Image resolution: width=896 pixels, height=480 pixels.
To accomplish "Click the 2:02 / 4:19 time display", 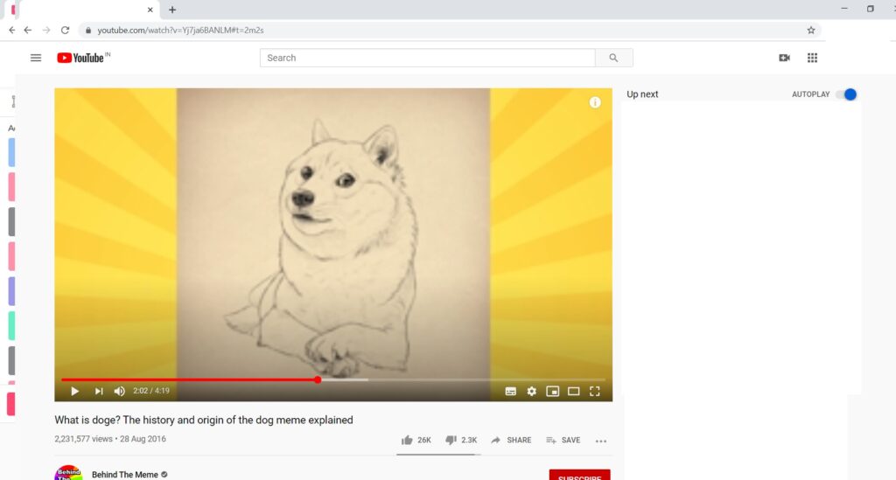I will pyautogui.click(x=151, y=391).
